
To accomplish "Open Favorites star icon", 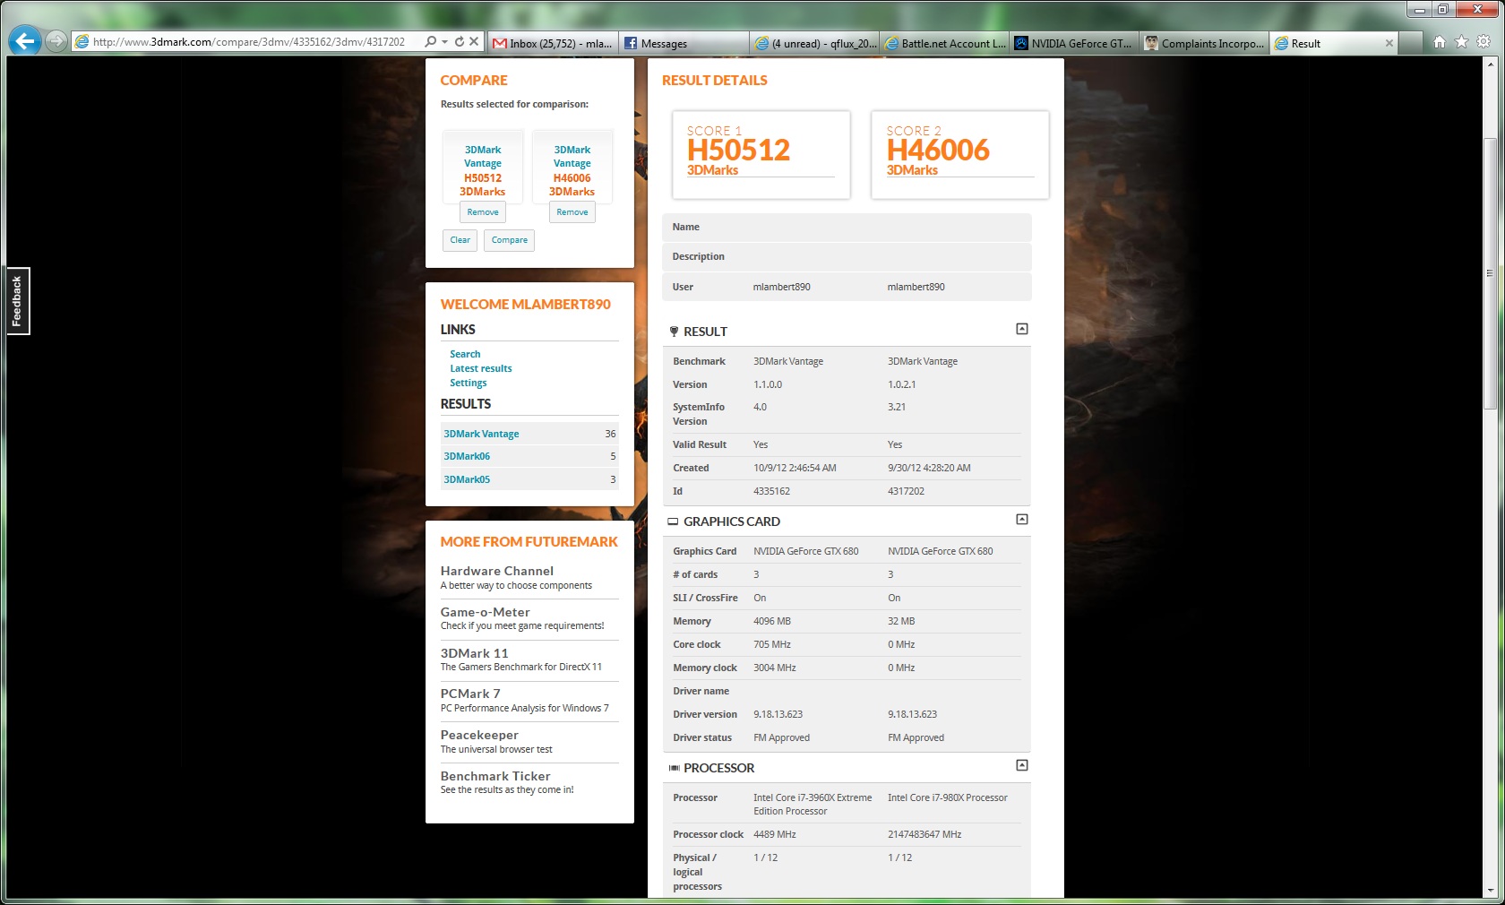I will click(1461, 42).
